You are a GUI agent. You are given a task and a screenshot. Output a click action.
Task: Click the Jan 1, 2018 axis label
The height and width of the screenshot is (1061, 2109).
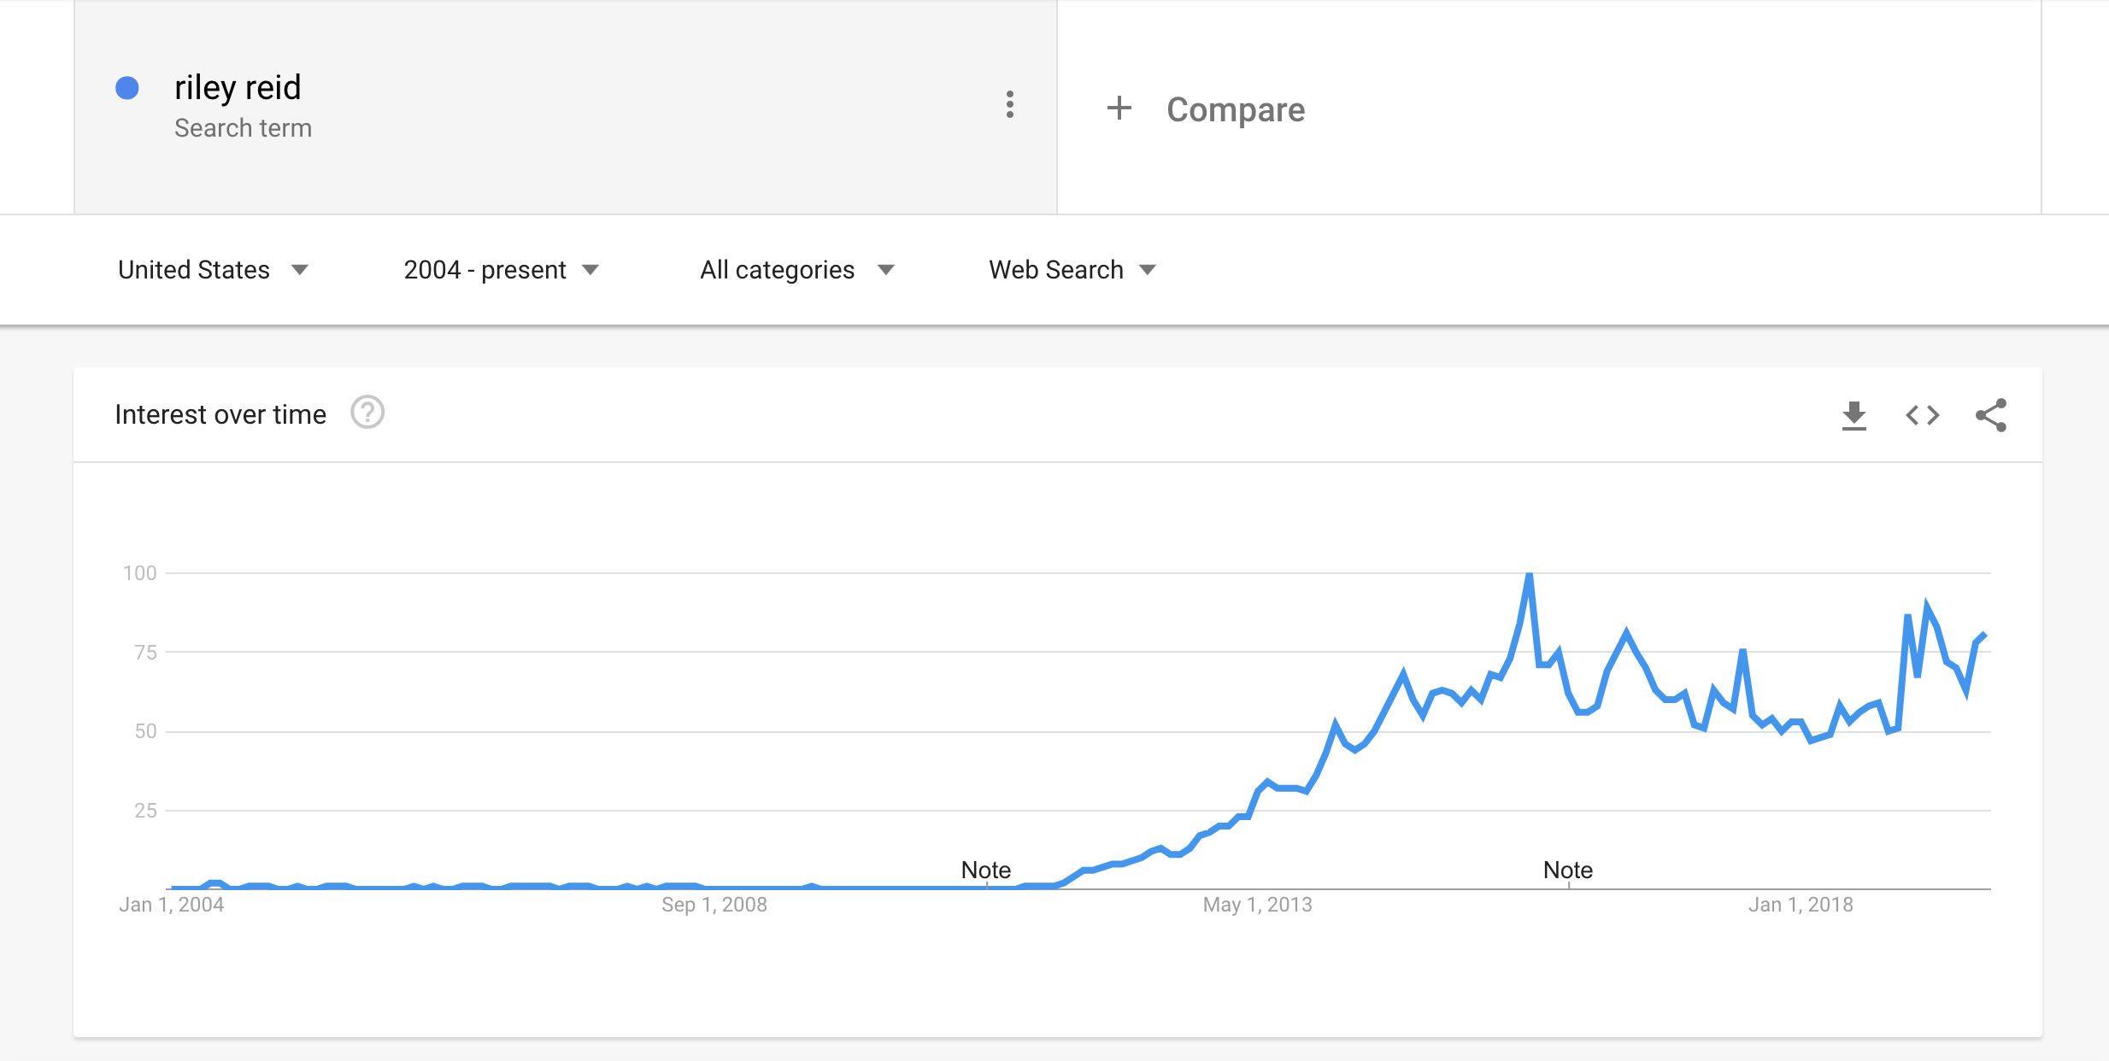(1800, 905)
